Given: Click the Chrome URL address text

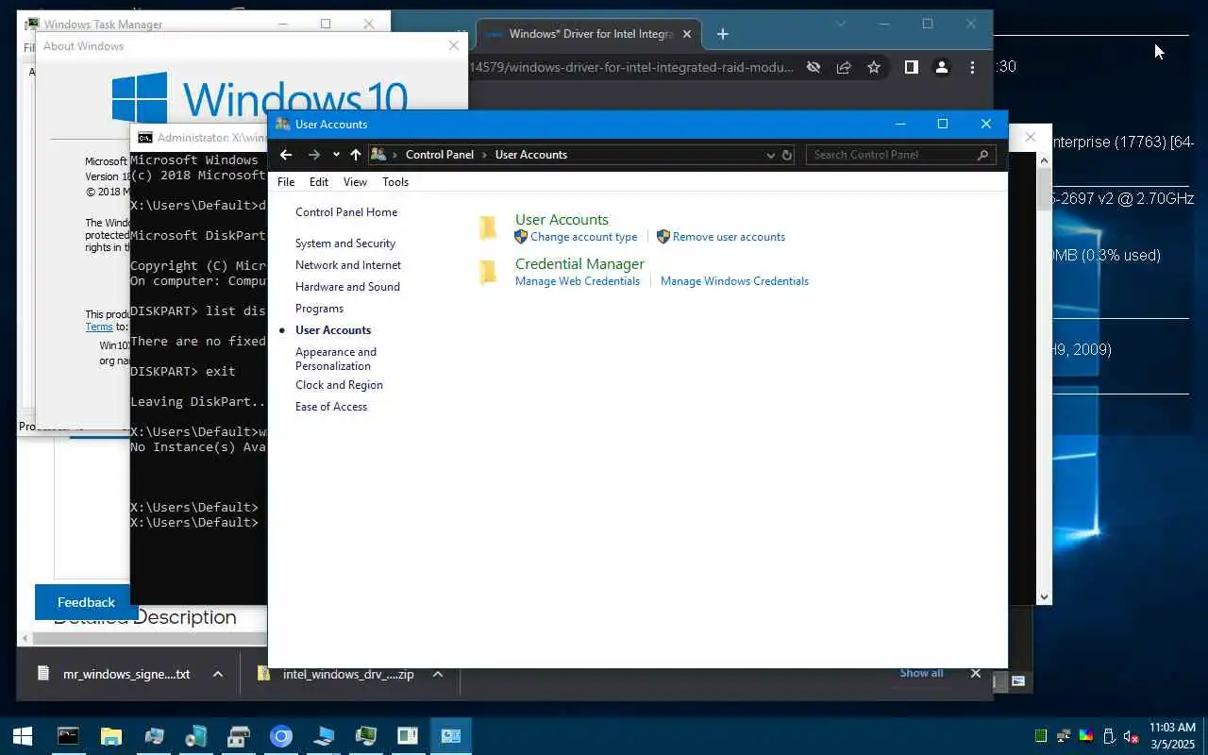Looking at the screenshot, I should click(630, 67).
